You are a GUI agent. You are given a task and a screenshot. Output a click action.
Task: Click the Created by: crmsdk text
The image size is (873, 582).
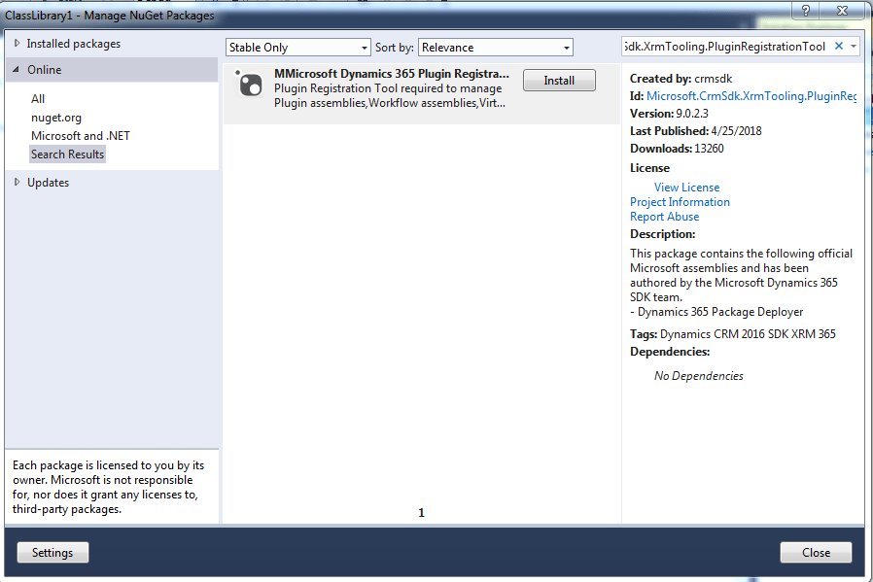tap(681, 79)
